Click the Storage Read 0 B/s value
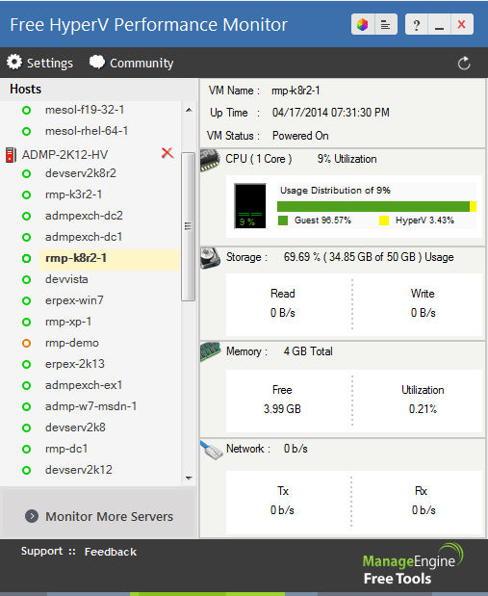Viewport: 488px width, 596px height. (x=282, y=313)
